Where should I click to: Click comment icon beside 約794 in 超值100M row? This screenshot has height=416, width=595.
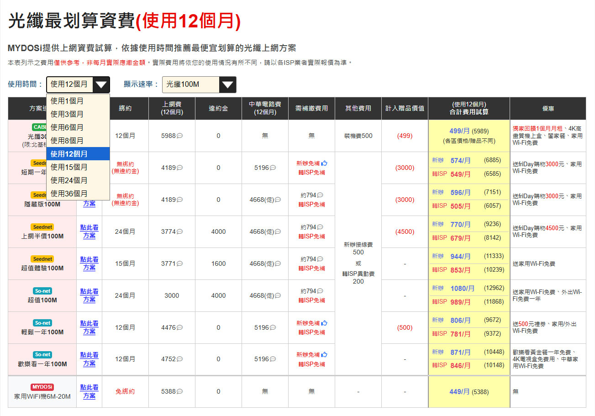(x=320, y=291)
